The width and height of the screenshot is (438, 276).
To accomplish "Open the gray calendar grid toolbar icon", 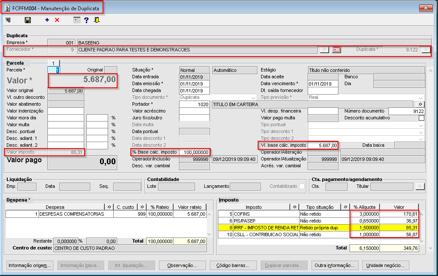I will click(x=77, y=20).
